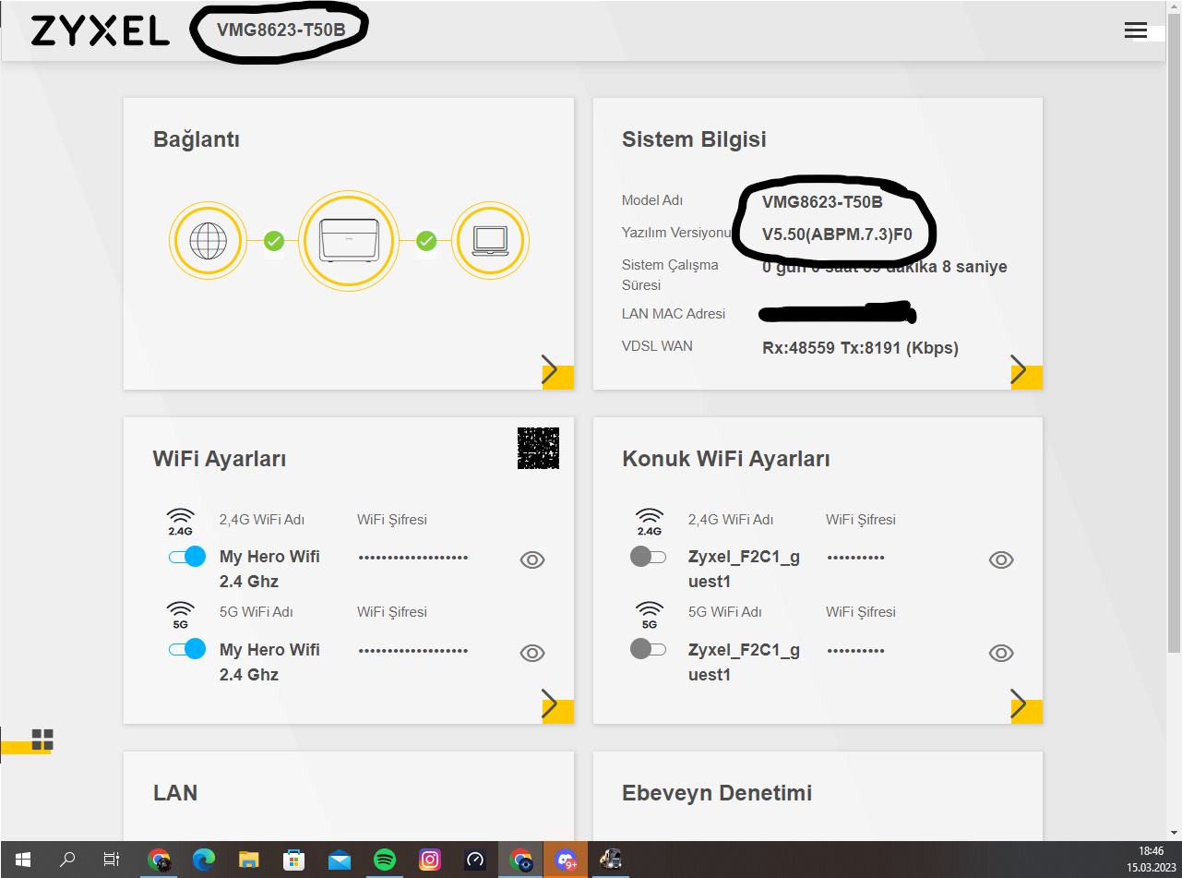Switch to Chrome window next to Discord icon
The image size is (1182, 878).
[520, 860]
